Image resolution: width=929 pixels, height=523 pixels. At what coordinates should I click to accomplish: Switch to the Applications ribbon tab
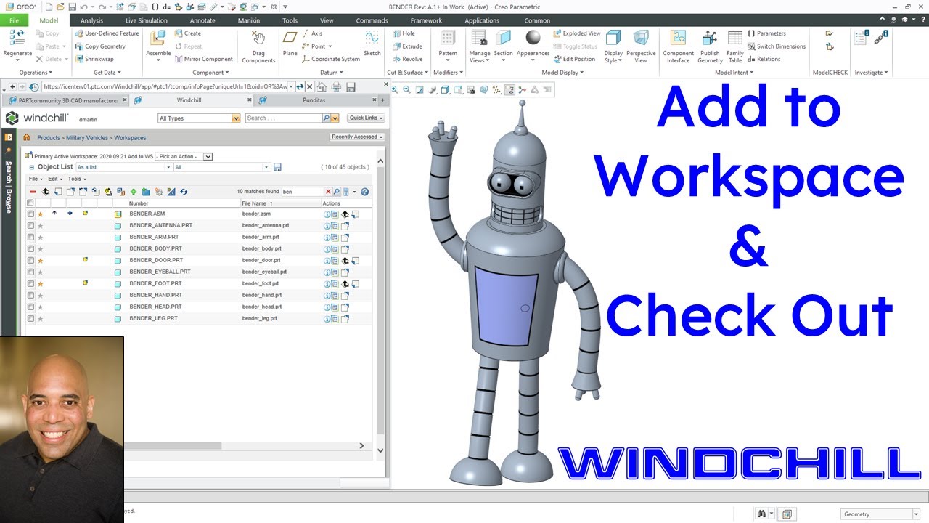[482, 20]
